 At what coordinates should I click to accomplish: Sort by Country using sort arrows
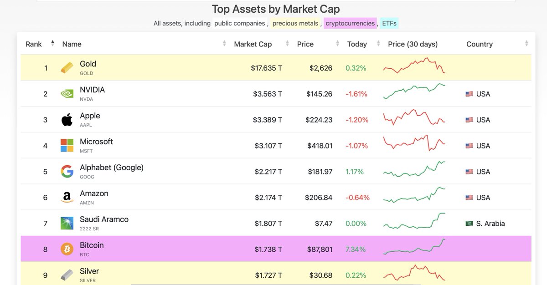coord(526,44)
